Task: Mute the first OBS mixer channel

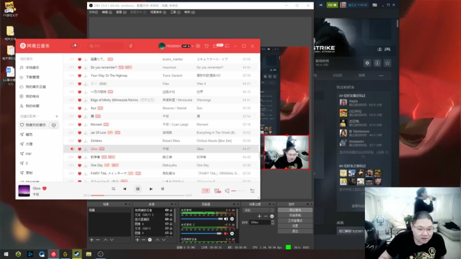Action: click(x=226, y=219)
